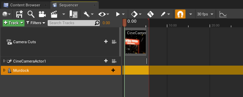Click the CineCameraActor1 section end handle

(147, 61)
